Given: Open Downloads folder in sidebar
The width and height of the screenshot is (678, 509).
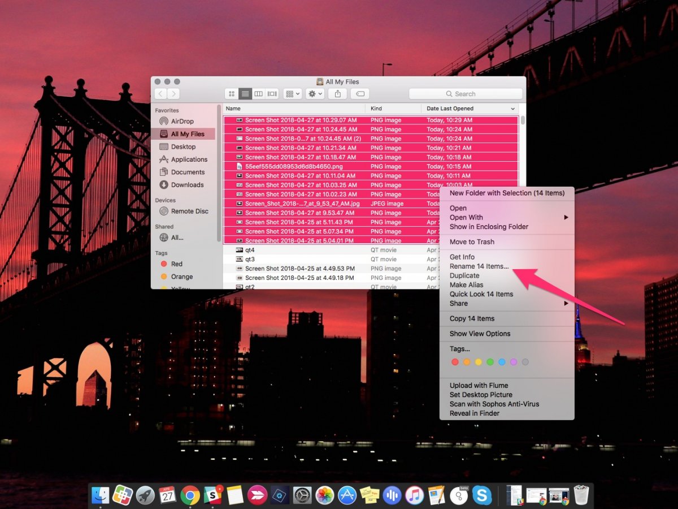Looking at the screenshot, I should (187, 185).
